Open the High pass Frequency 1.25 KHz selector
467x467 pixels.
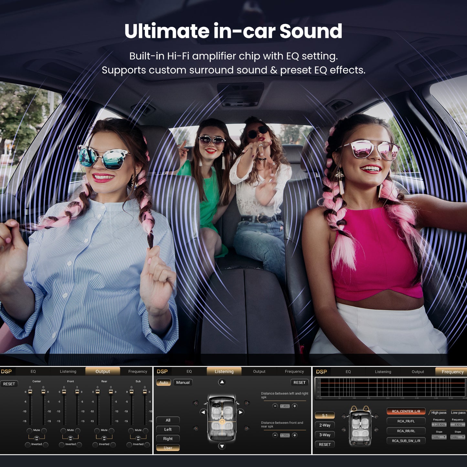click(x=439, y=425)
